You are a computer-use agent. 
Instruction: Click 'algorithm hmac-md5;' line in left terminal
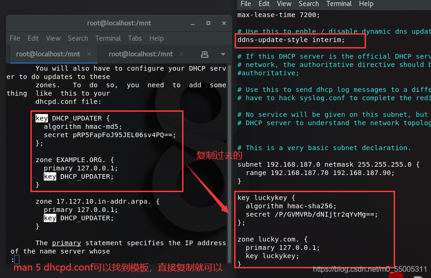[x=83, y=127]
